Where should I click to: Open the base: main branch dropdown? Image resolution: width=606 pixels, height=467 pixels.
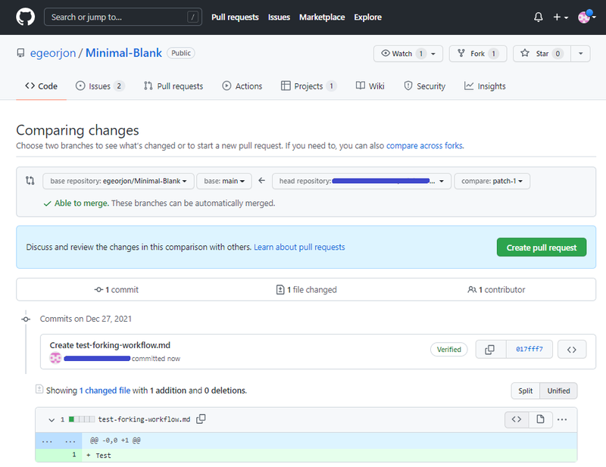point(223,181)
